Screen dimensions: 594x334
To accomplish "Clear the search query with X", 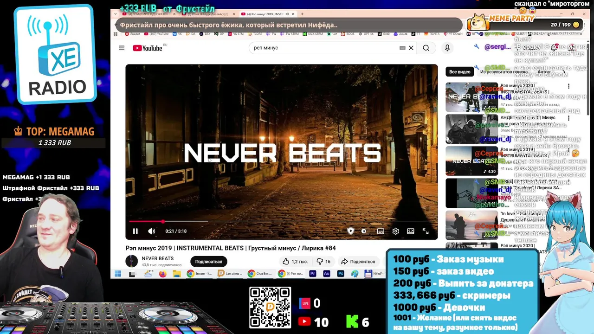I will tap(411, 48).
